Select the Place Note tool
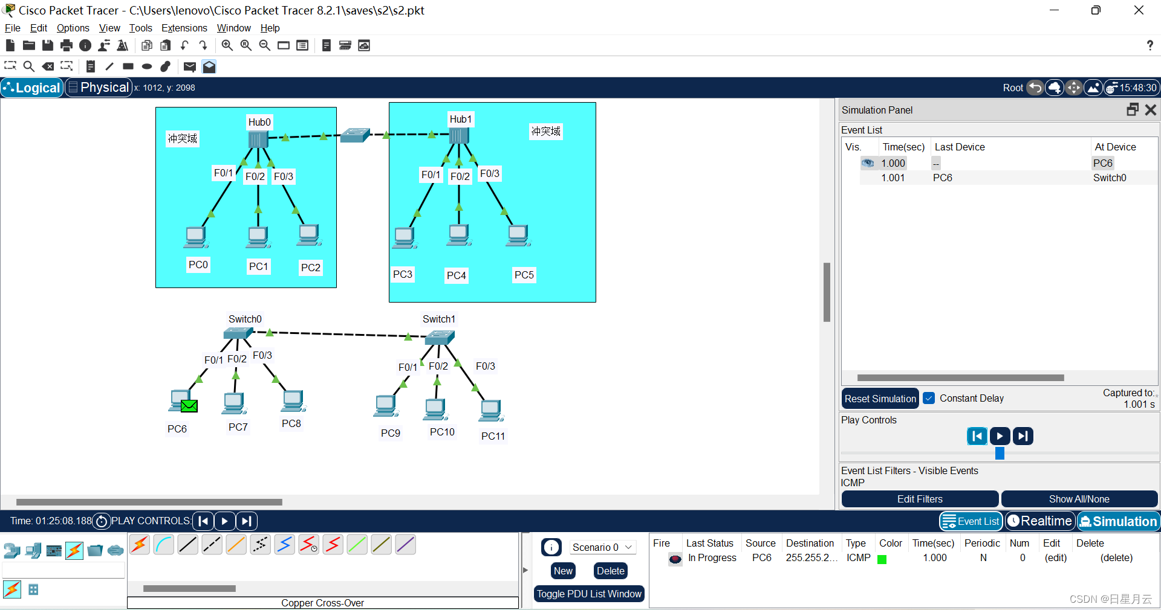The width and height of the screenshot is (1161, 610). [91, 66]
